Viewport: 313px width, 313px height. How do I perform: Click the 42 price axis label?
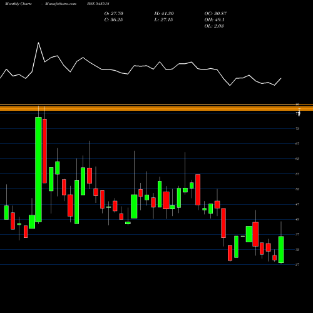point(297,219)
